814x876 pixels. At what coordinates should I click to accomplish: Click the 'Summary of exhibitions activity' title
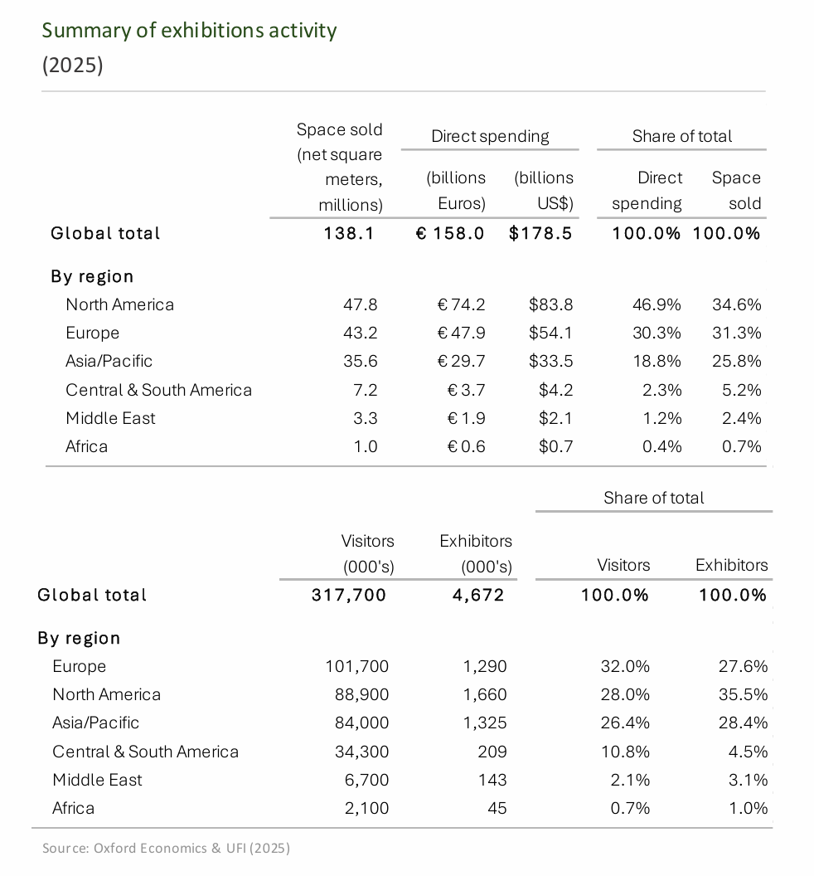[x=189, y=30]
